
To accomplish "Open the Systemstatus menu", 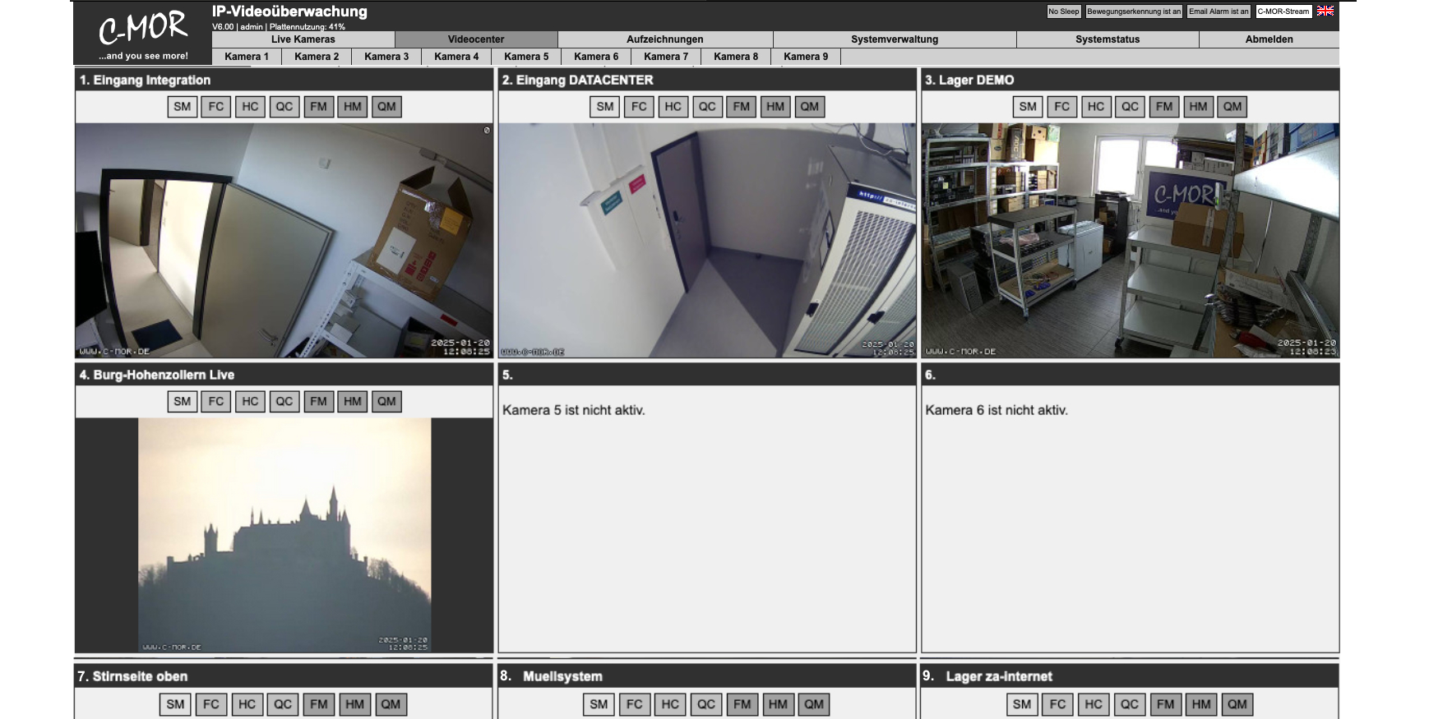I will point(1108,39).
